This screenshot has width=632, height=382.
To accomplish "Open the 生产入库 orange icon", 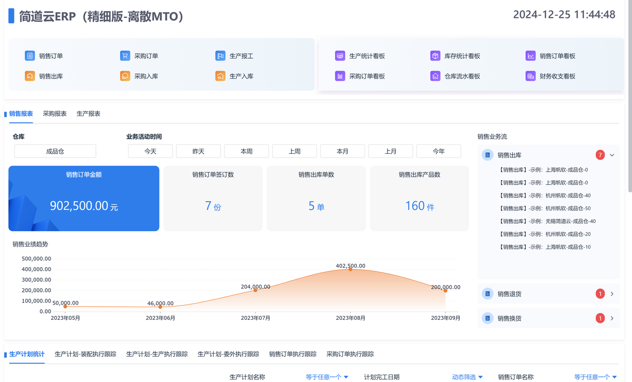I will [x=220, y=76].
